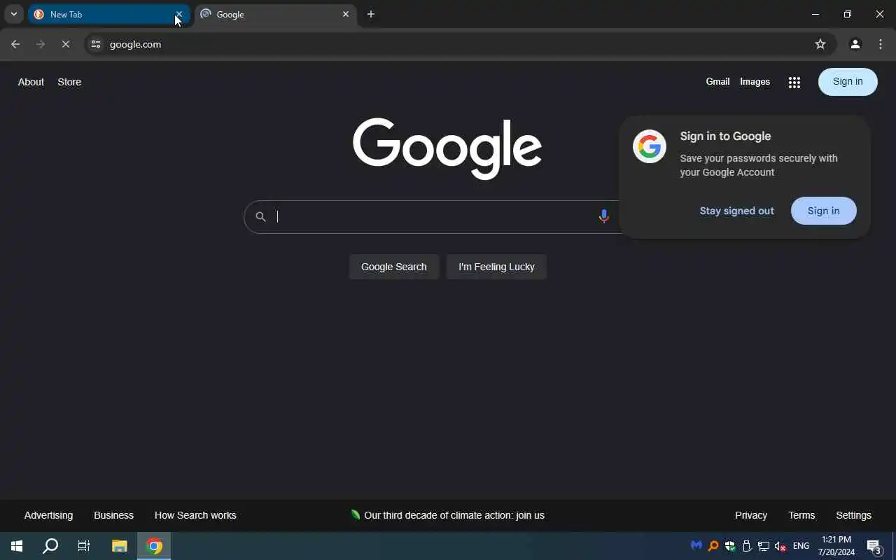Open Chrome's three-dot menu
This screenshot has height=560, width=896.
coord(881,44)
